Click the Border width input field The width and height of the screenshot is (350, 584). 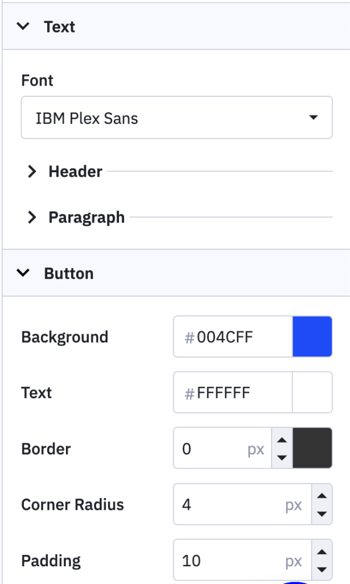(x=212, y=449)
